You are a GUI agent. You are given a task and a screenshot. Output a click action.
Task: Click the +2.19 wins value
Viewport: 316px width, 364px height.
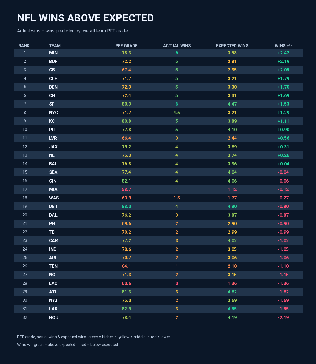tap(283, 61)
